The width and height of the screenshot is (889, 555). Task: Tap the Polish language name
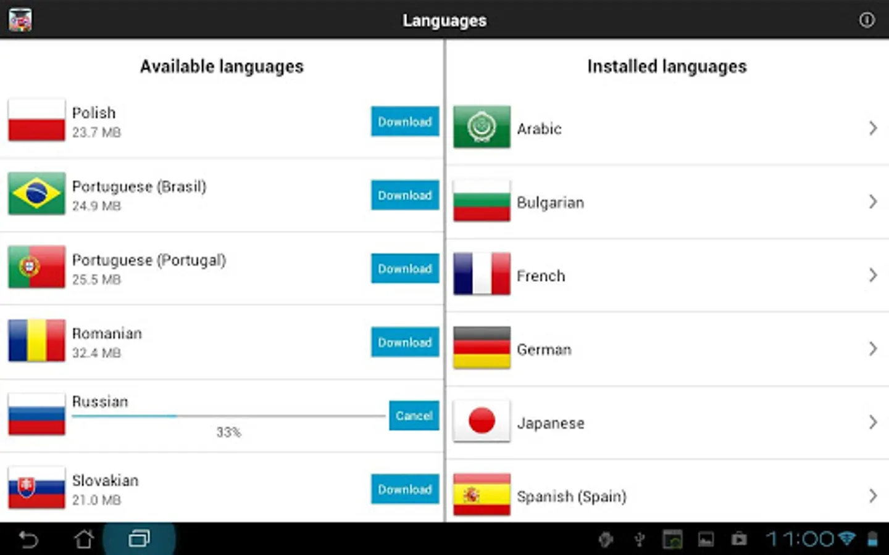(x=94, y=113)
